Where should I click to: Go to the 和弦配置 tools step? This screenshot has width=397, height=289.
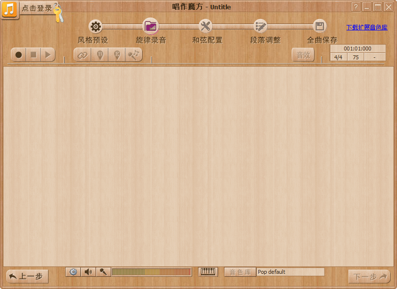206,26
